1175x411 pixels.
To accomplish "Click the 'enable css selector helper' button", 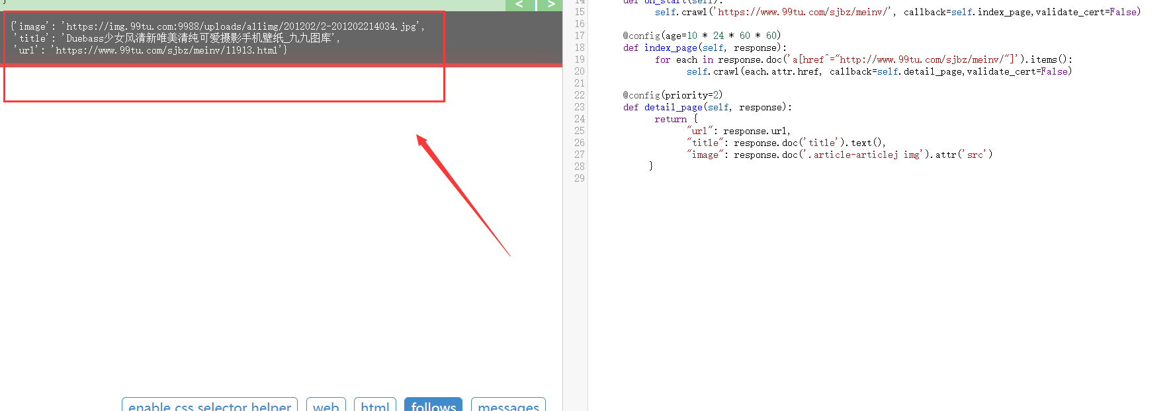I will pyautogui.click(x=210, y=404).
